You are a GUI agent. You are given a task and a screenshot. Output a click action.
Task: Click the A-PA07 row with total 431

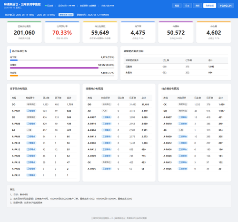coord(195,117)
